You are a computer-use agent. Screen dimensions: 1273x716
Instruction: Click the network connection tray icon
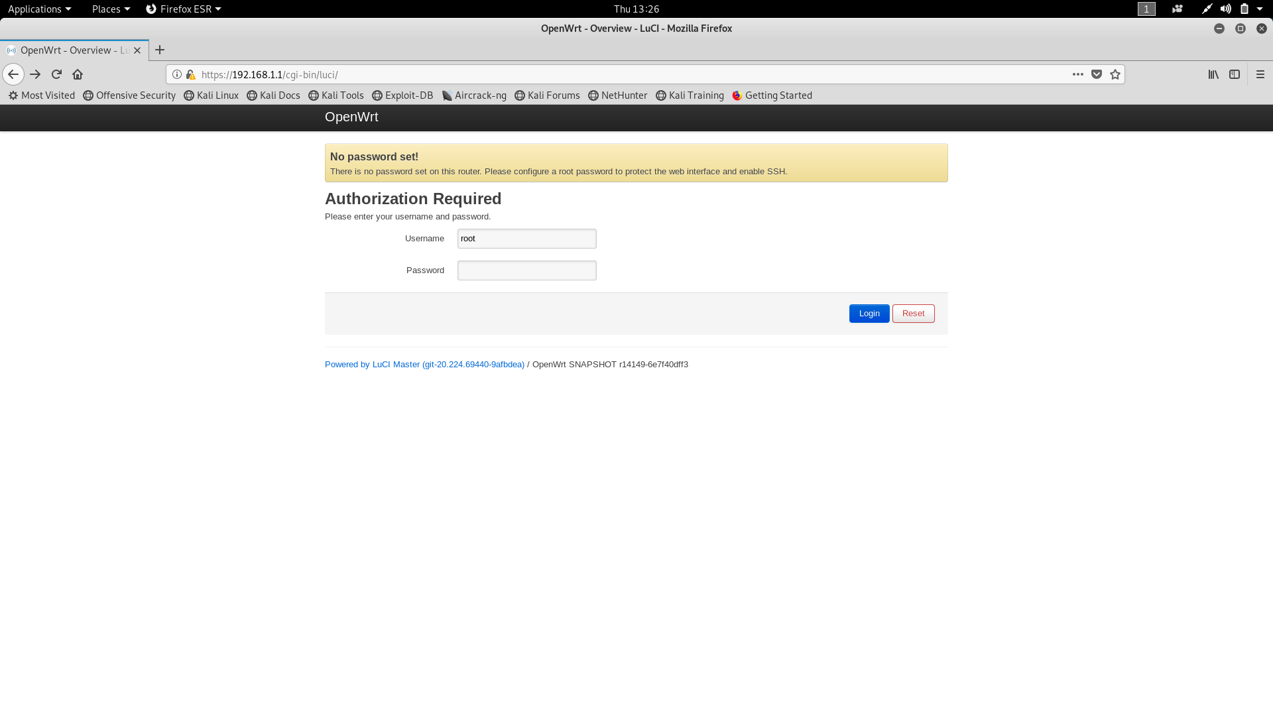[x=1207, y=9]
